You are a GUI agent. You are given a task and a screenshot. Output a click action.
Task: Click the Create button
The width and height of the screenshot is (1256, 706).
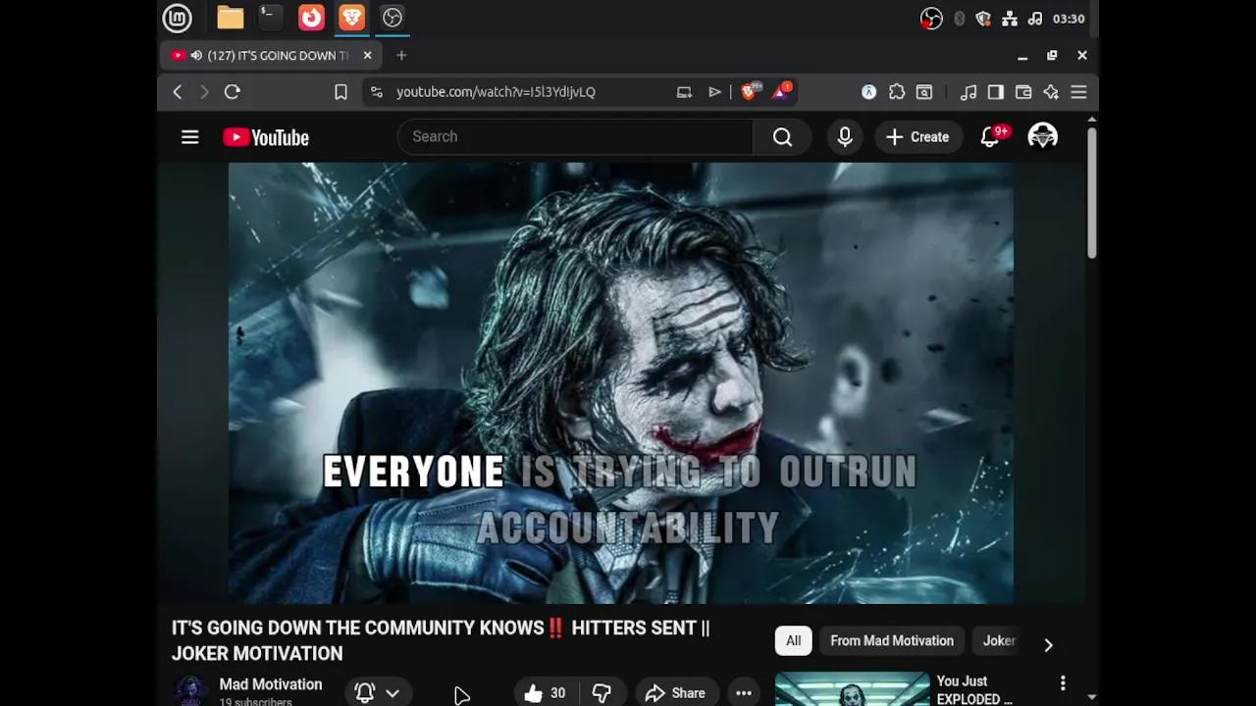(917, 137)
